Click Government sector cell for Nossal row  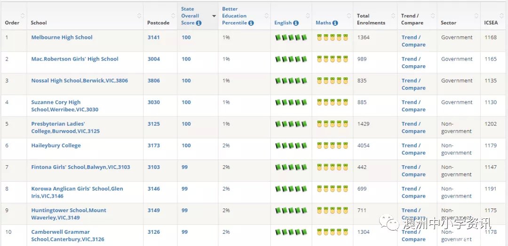click(x=457, y=81)
